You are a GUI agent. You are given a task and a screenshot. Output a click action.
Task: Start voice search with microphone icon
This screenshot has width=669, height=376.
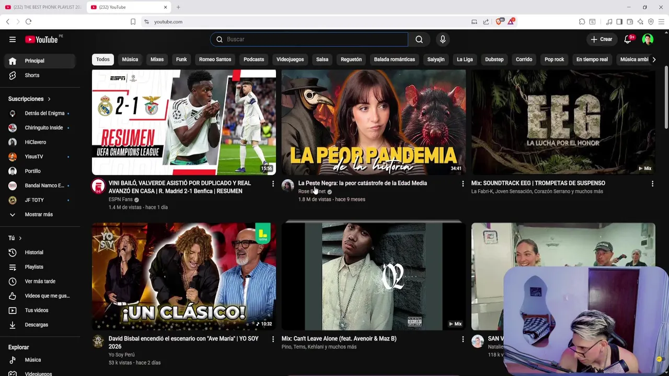(x=443, y=39)
